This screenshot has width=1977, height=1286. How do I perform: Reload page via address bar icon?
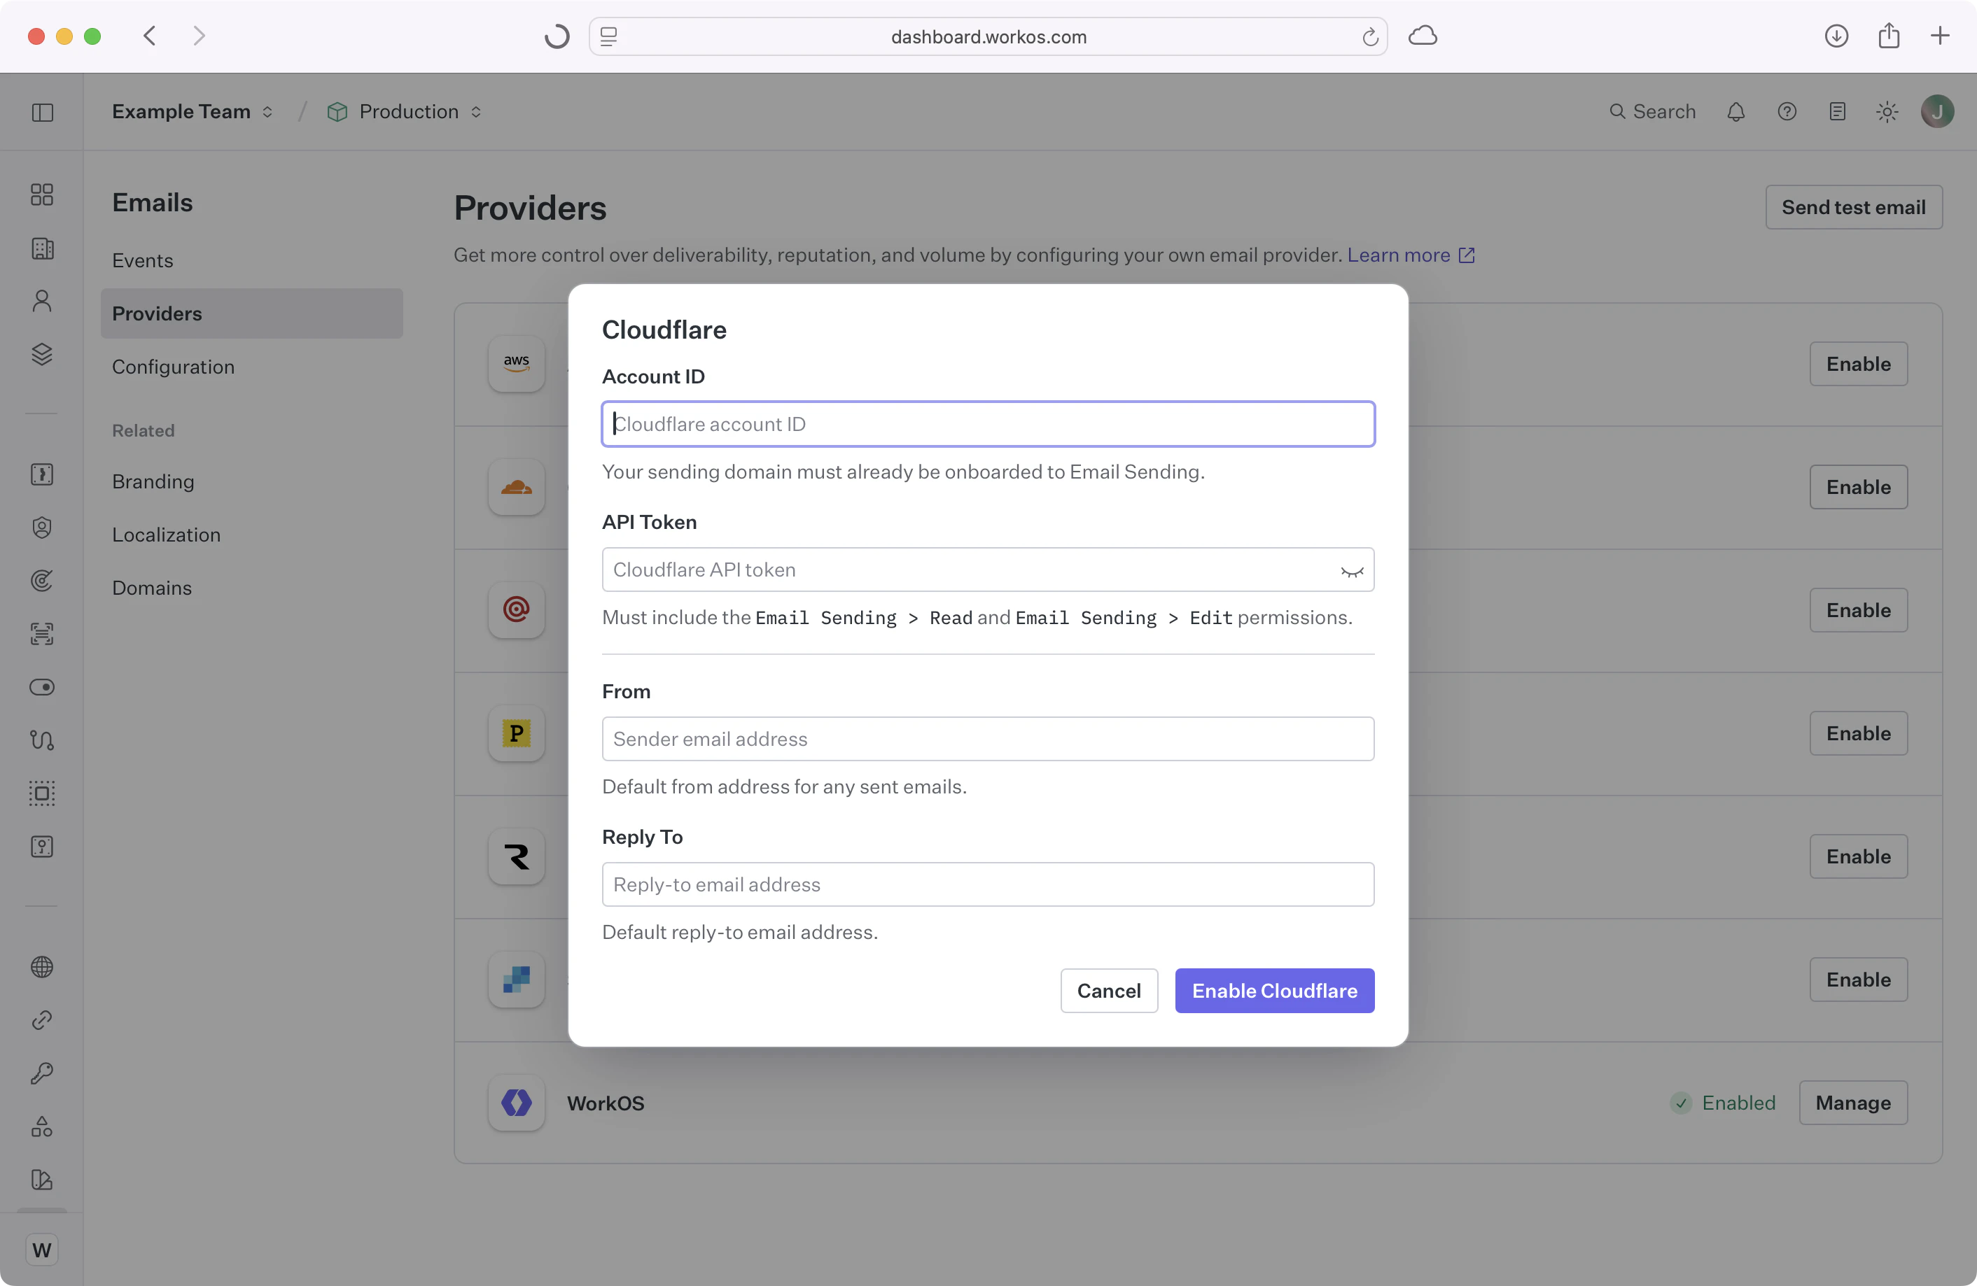(x=1370, y=36)
